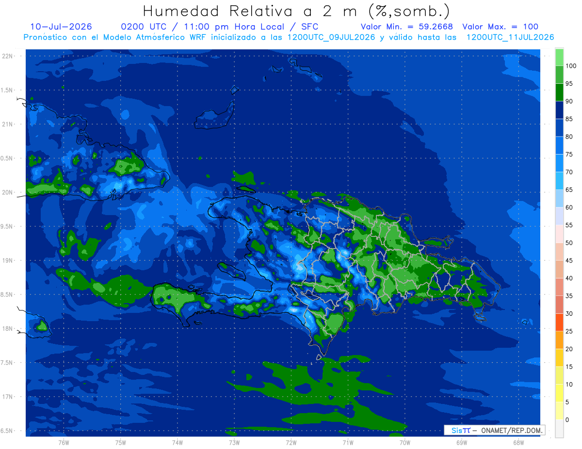Click the 71W longitude axis label

(348, 442)
